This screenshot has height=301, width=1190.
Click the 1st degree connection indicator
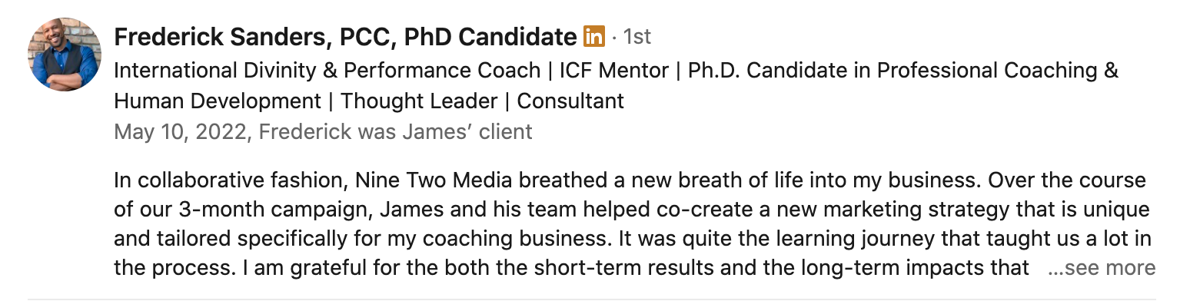pyautogui.click(x=637, y=36)
